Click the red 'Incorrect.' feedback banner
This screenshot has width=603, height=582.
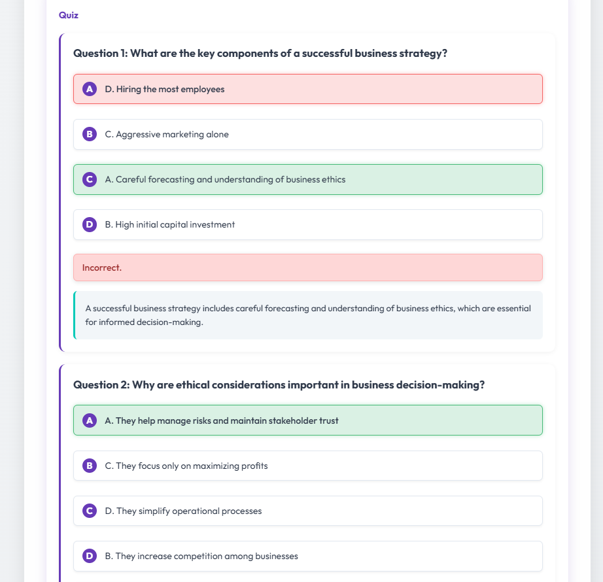(307, 267)
